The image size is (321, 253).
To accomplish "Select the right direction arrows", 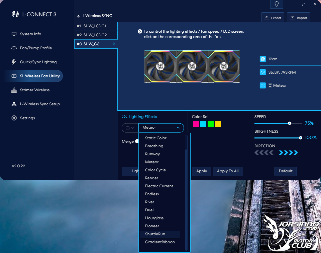I will (289, 153).
